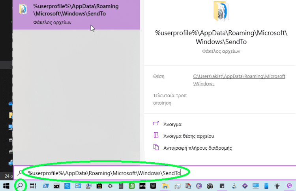Image resolution: width=296 pixels, height=191 pixels.
Task: Open Sticky Notes dark taskbar icon
Action: tap(222, 186)
